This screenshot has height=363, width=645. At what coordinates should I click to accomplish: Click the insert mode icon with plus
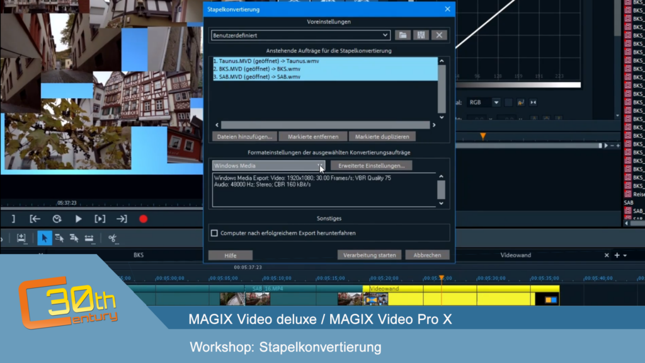pyautogui.click(x=21, y=238)
